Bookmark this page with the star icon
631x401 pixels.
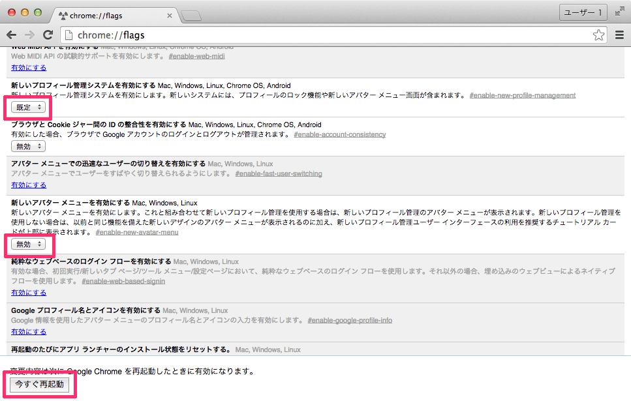(x=598, y=35)
